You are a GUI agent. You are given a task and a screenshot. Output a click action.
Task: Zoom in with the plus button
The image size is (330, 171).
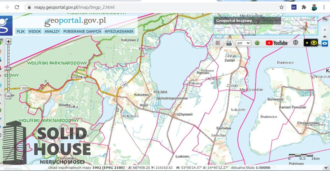[x=8, y=42]
